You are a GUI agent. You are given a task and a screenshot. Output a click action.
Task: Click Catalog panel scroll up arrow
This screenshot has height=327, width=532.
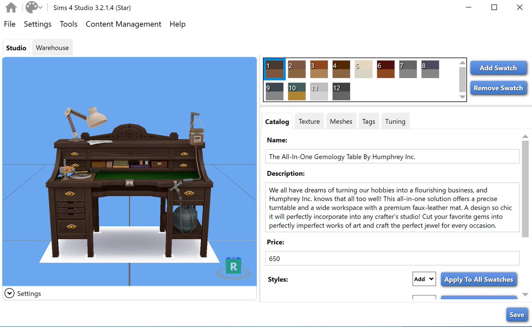[x=525, y=137]
